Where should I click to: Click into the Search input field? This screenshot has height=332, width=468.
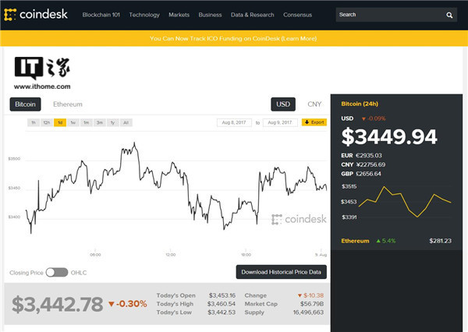pyautogui.click(x=389, y=15)
